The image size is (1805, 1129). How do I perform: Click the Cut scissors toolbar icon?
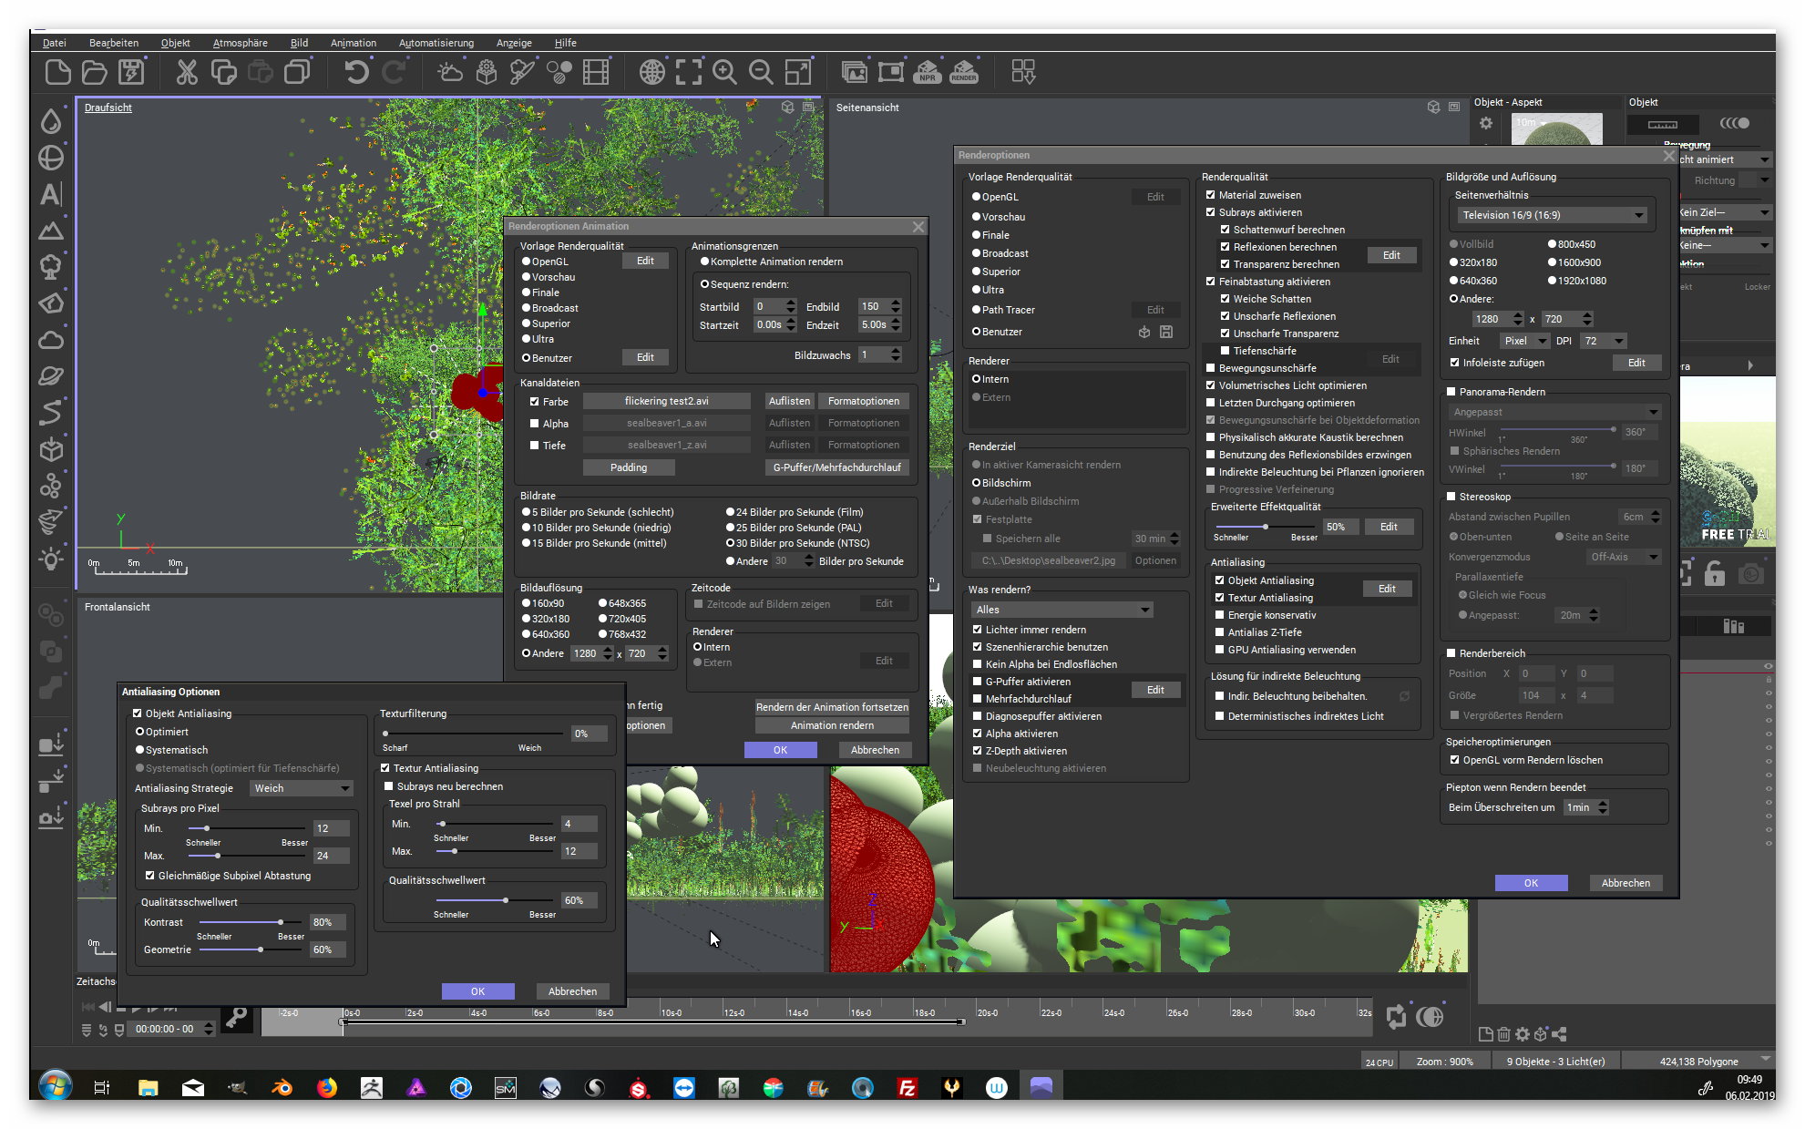[187, 72]
